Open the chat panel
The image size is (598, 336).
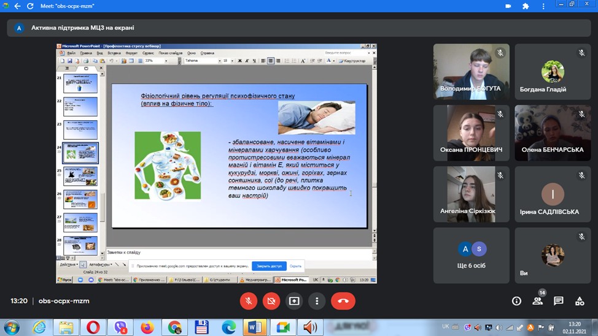pyautogui.click(x=559, y=301)
